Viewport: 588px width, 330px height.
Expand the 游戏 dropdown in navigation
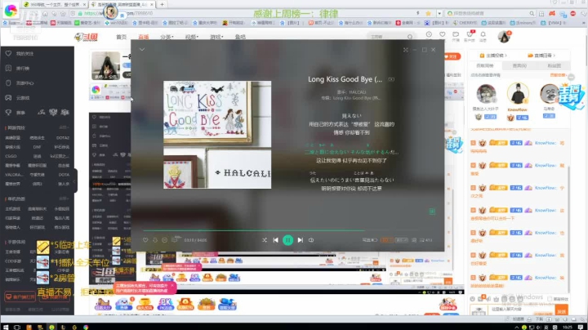click(216, 37)
